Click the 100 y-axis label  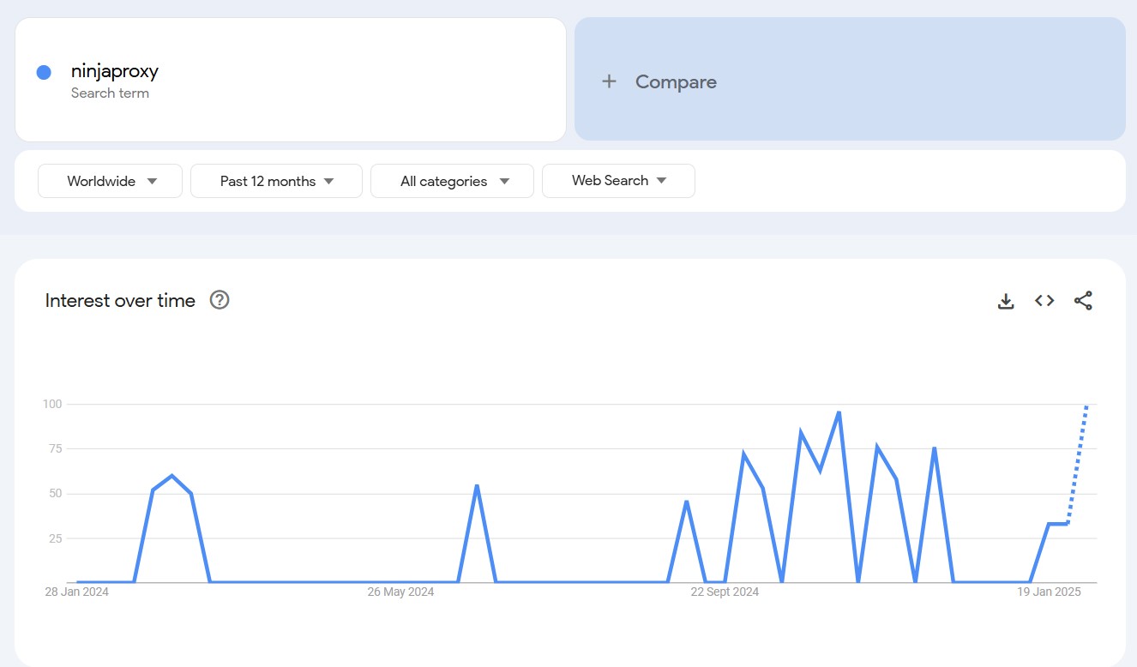coord(53,404)
